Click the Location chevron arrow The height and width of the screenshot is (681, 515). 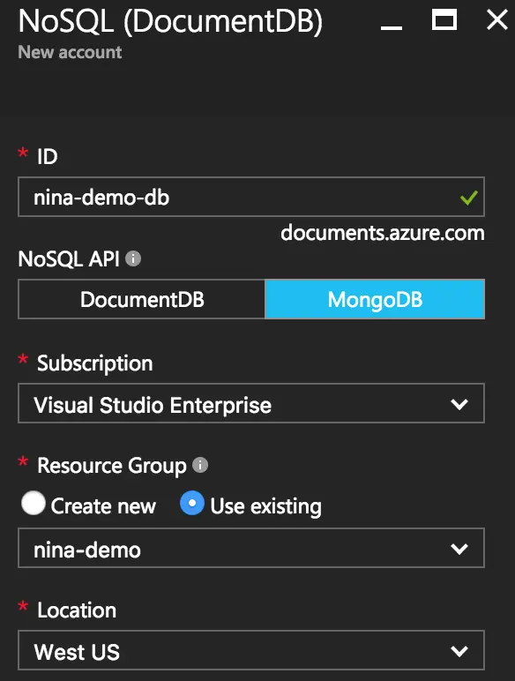(459, 651)
